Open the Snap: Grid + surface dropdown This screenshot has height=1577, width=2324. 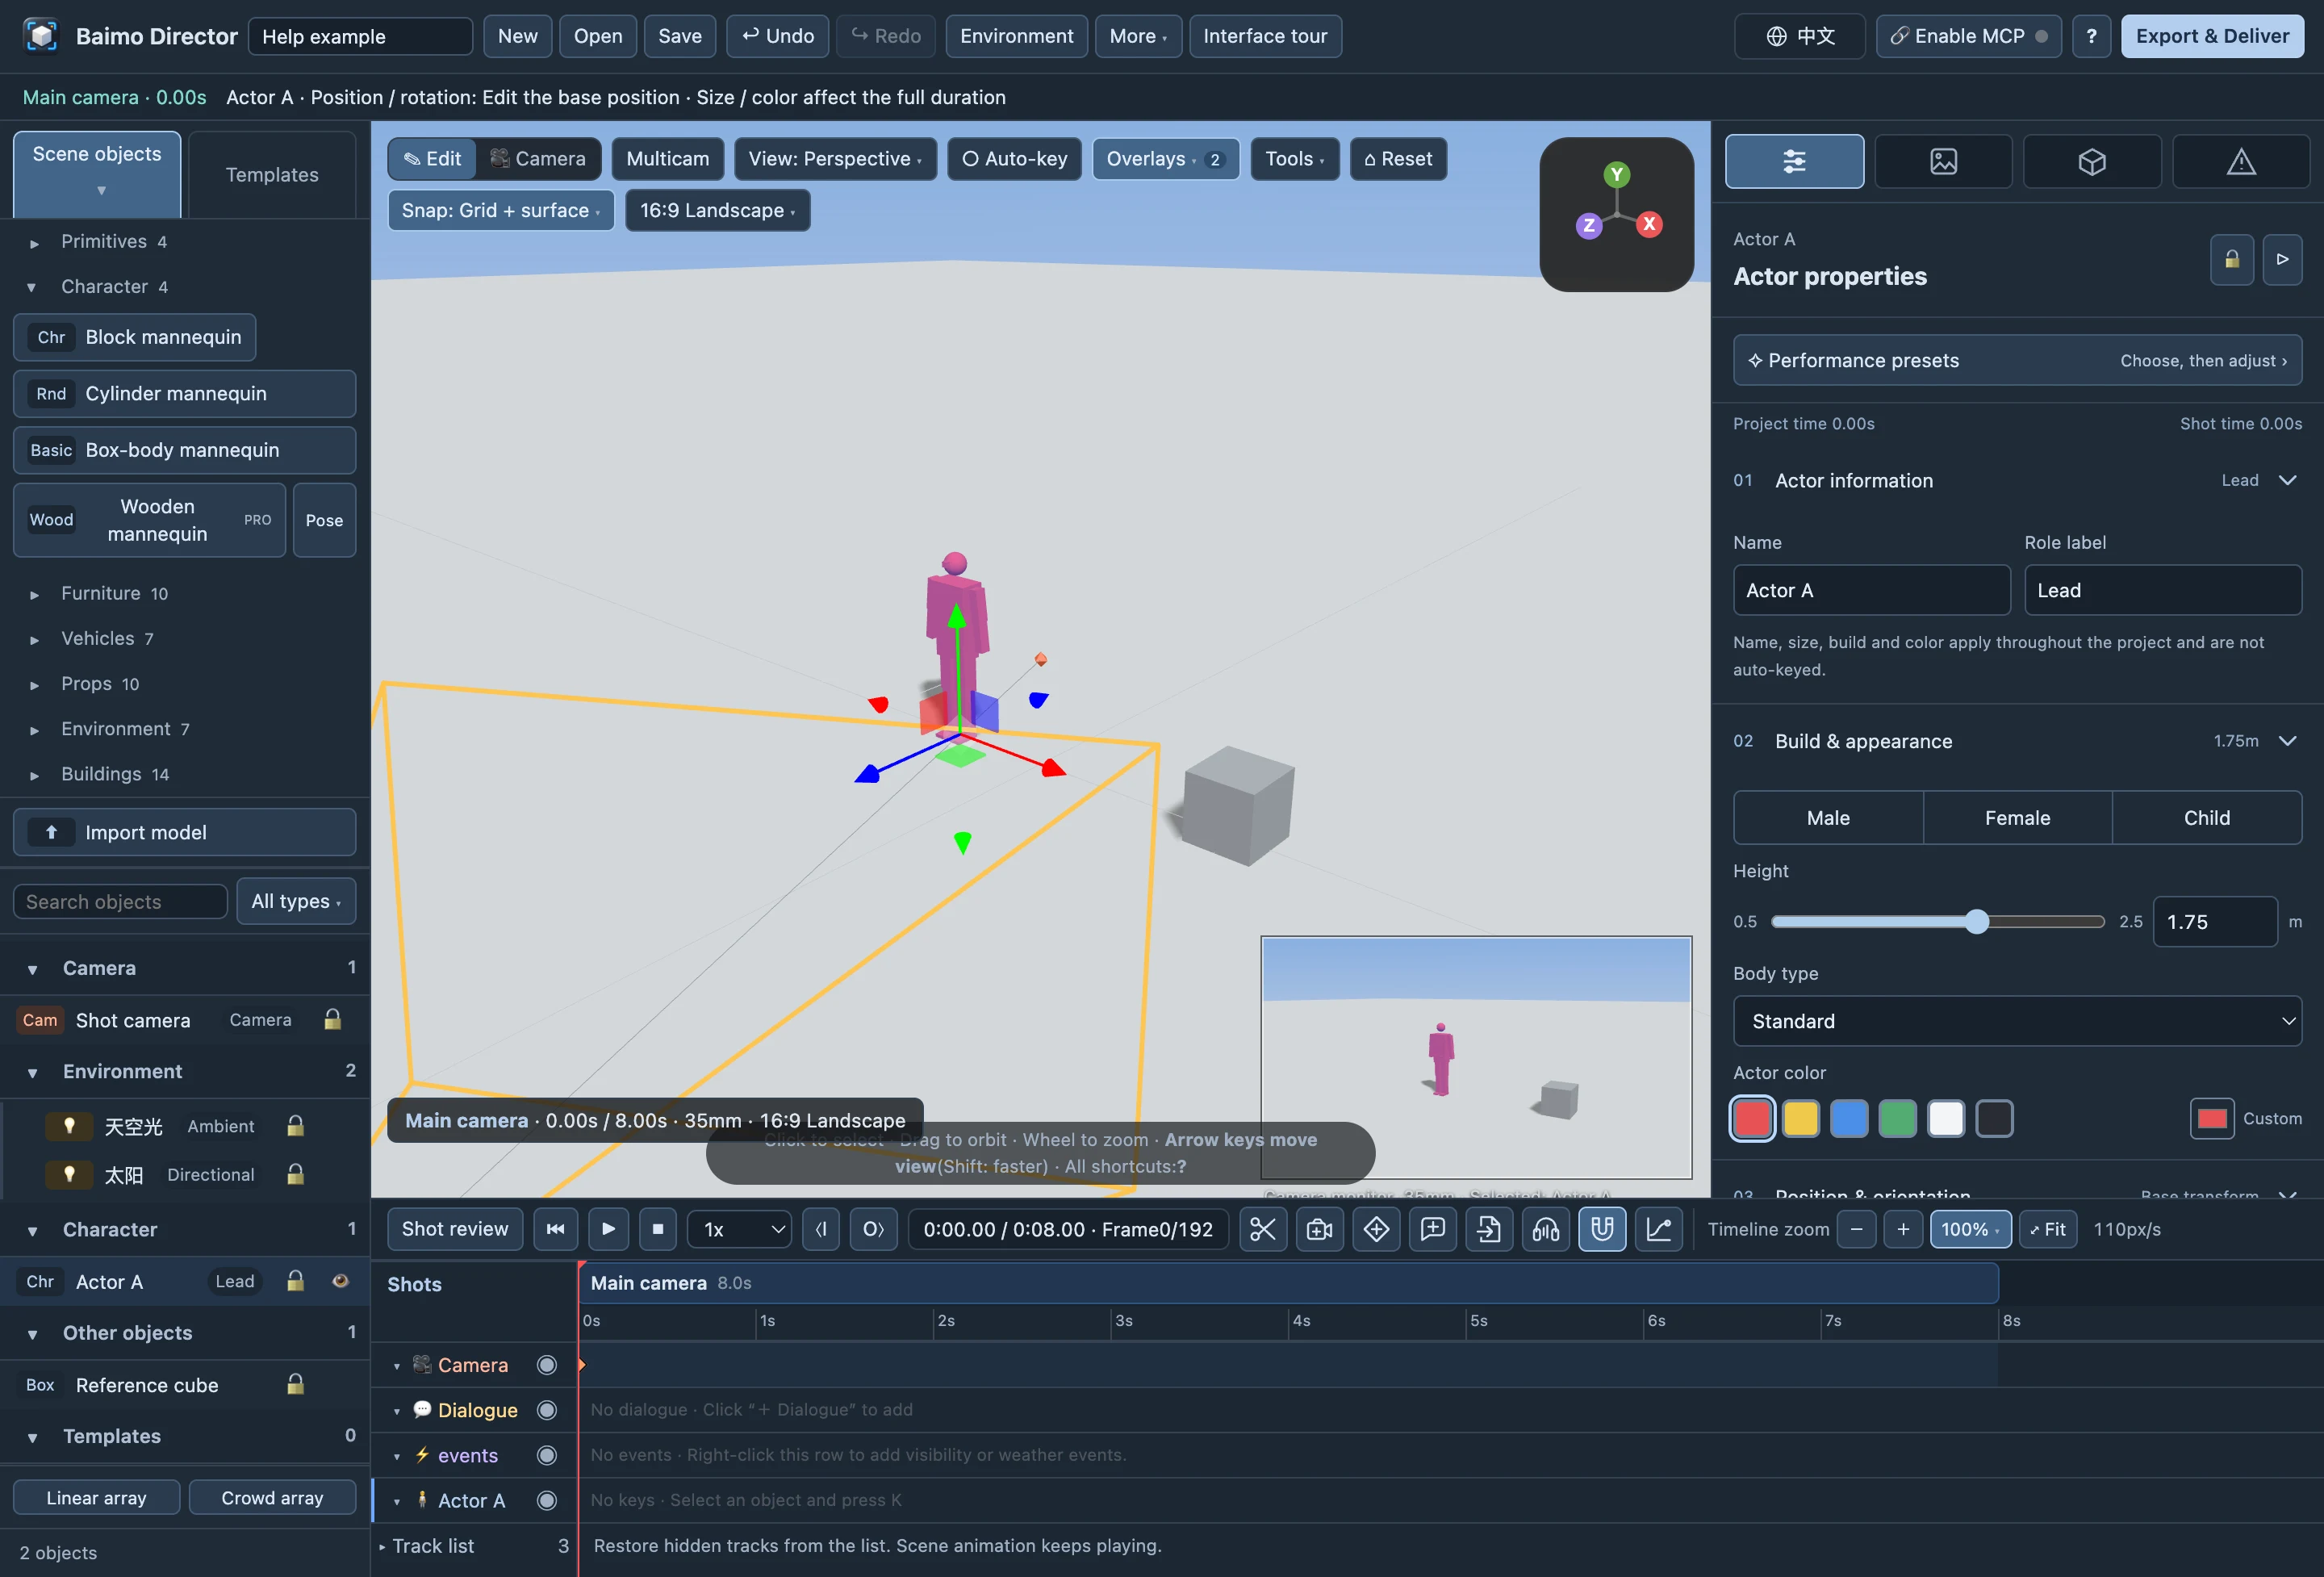click(501, 211)
